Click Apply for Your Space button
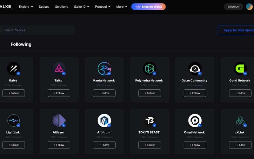This screenshot has width=254, height=159. [236, 30]
